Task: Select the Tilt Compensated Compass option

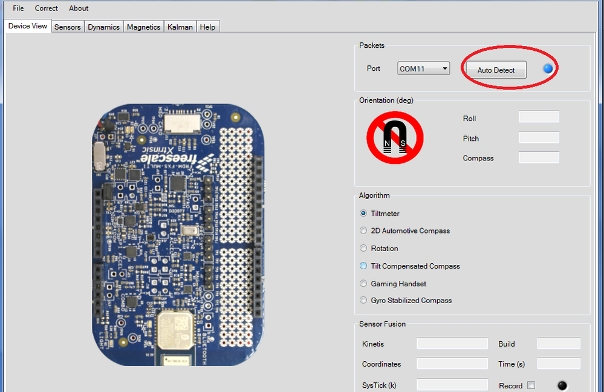Action: 363,266
